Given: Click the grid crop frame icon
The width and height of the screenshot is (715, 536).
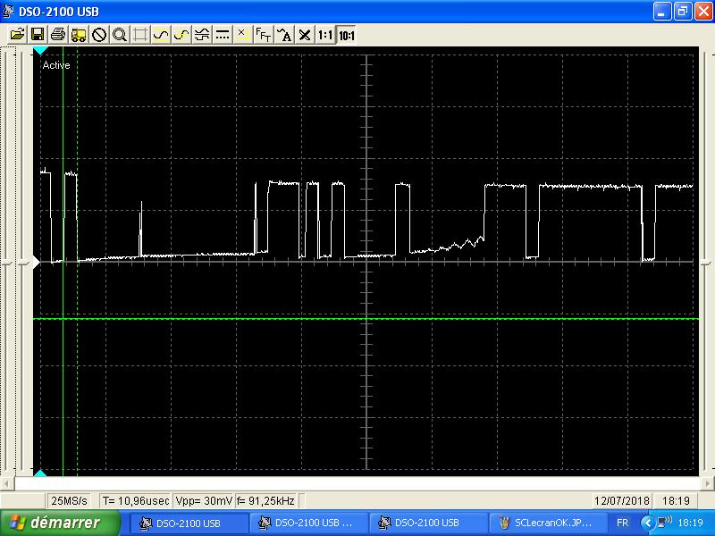Looking at the screenshot, I should (x=140, y=35).
